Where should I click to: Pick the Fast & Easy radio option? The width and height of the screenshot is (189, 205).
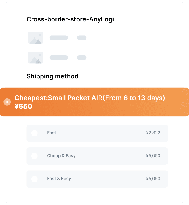point(34,179)
